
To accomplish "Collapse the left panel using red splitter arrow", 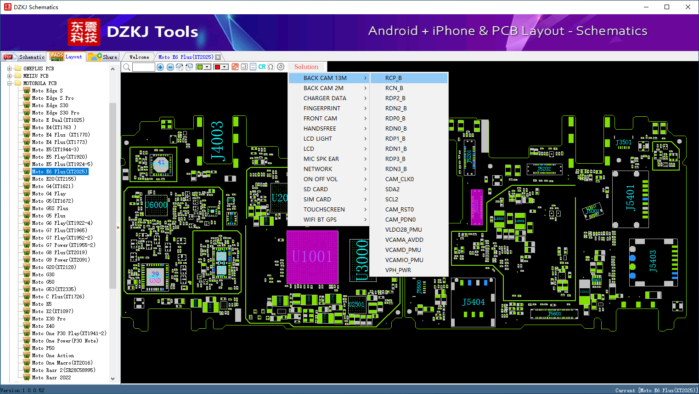I will pos(118,227).
